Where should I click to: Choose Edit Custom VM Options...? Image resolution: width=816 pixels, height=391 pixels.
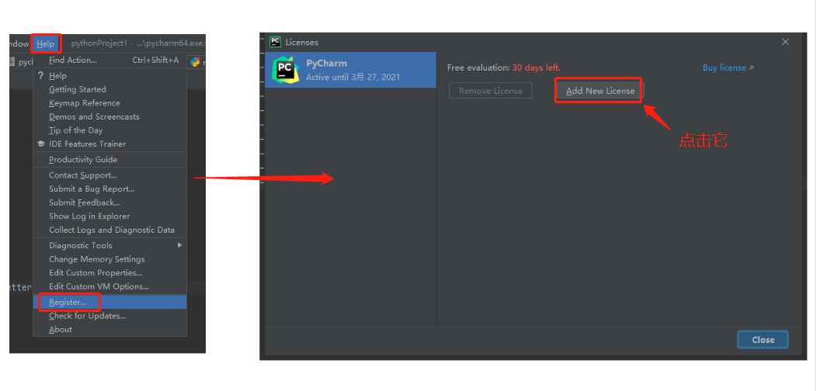click(x=109, y=286)
